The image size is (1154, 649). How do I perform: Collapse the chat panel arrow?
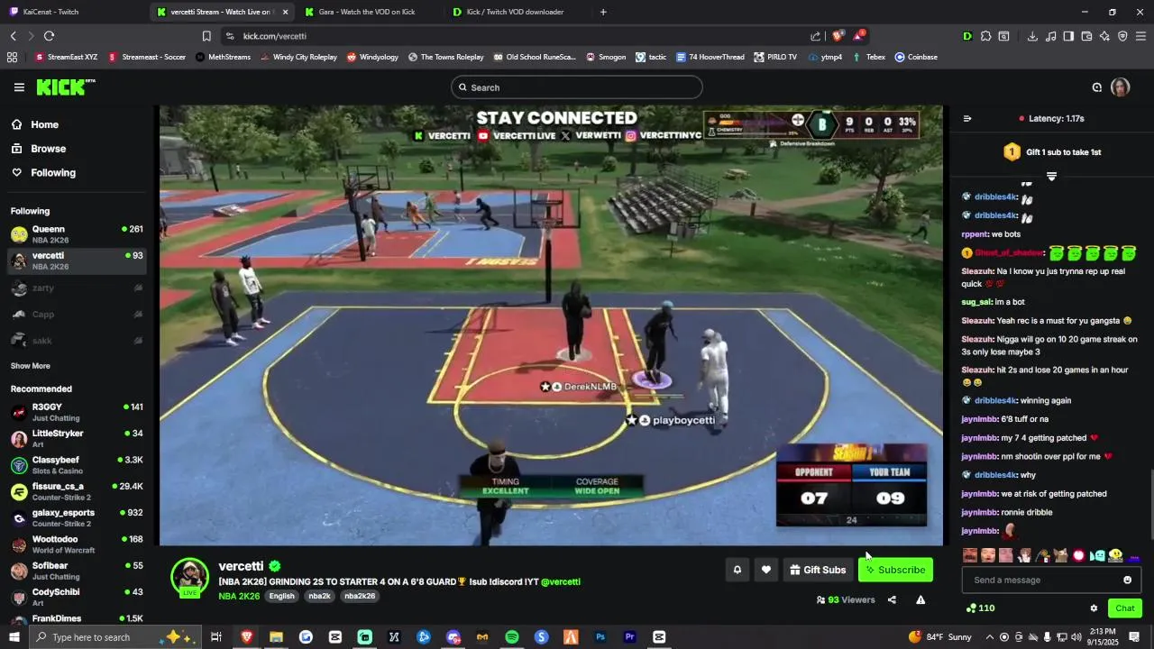tap(967, 119)
